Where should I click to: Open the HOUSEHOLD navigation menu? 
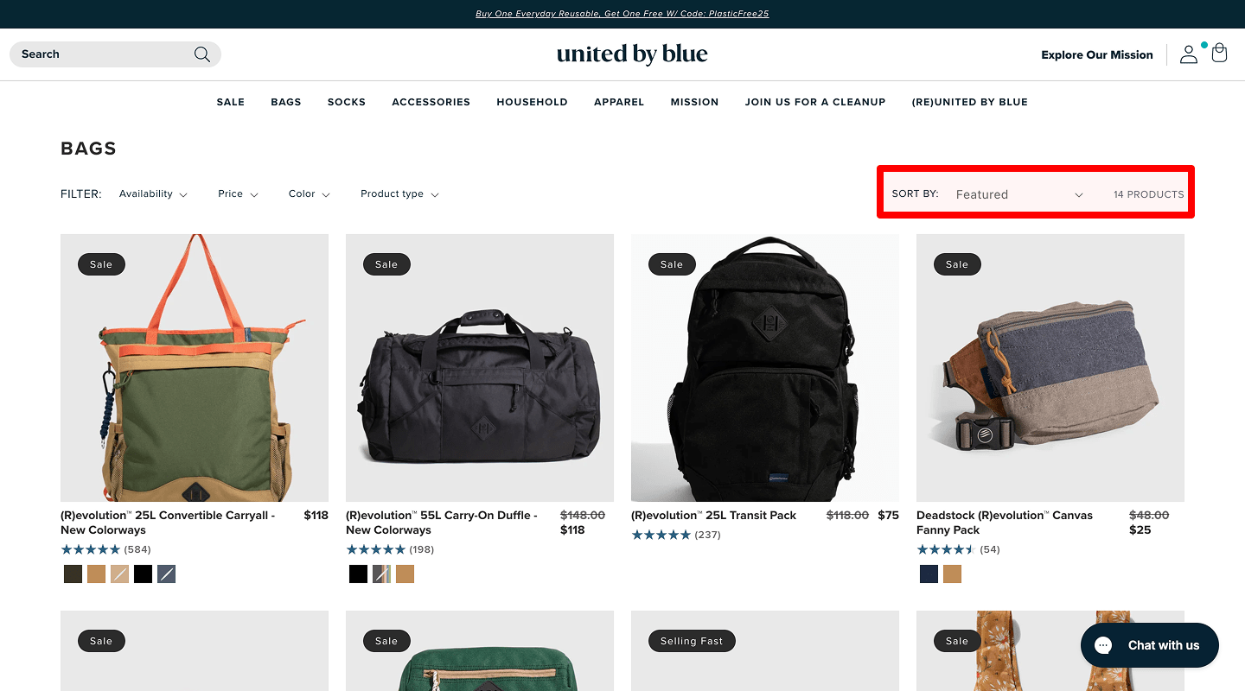pos(532,102)
